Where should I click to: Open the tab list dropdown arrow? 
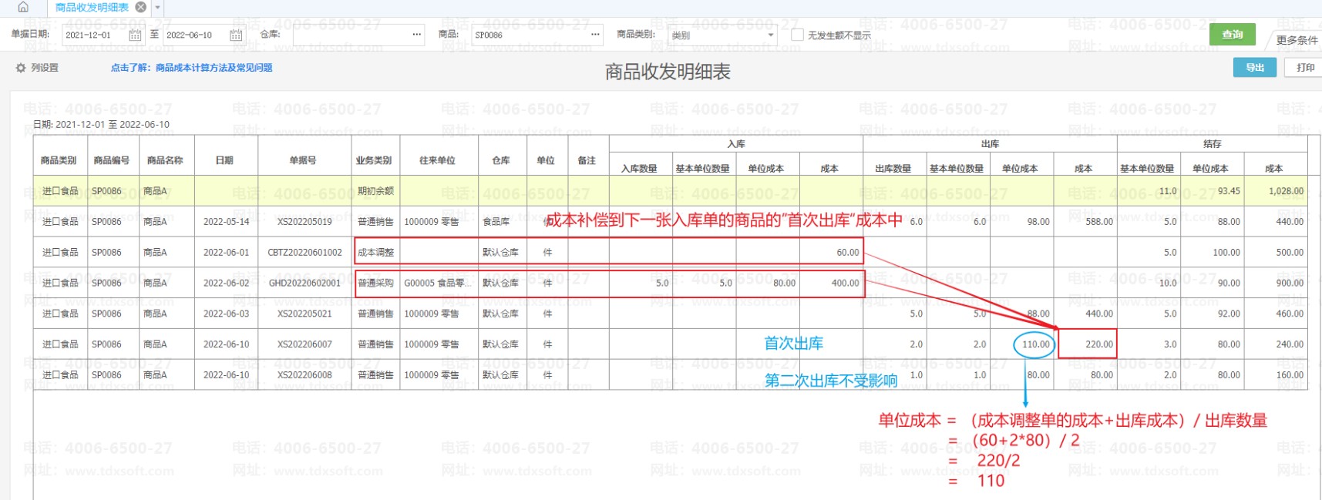point(158,8)
